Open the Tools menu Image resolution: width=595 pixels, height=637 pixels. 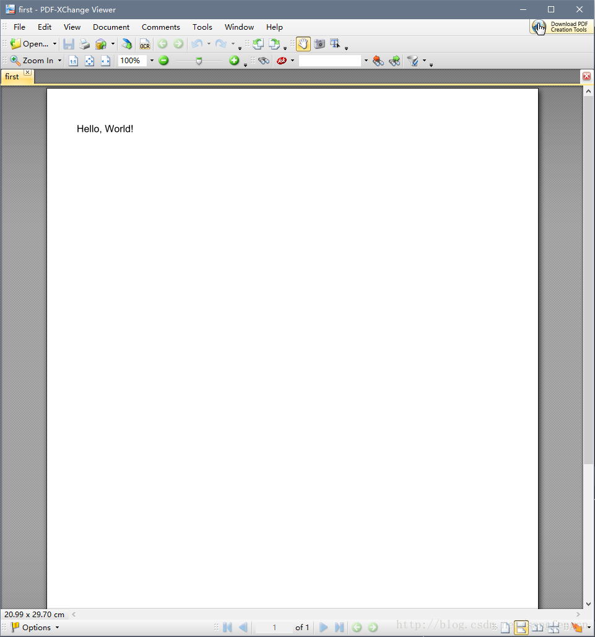pyautogui.click(x=202, y=27)
